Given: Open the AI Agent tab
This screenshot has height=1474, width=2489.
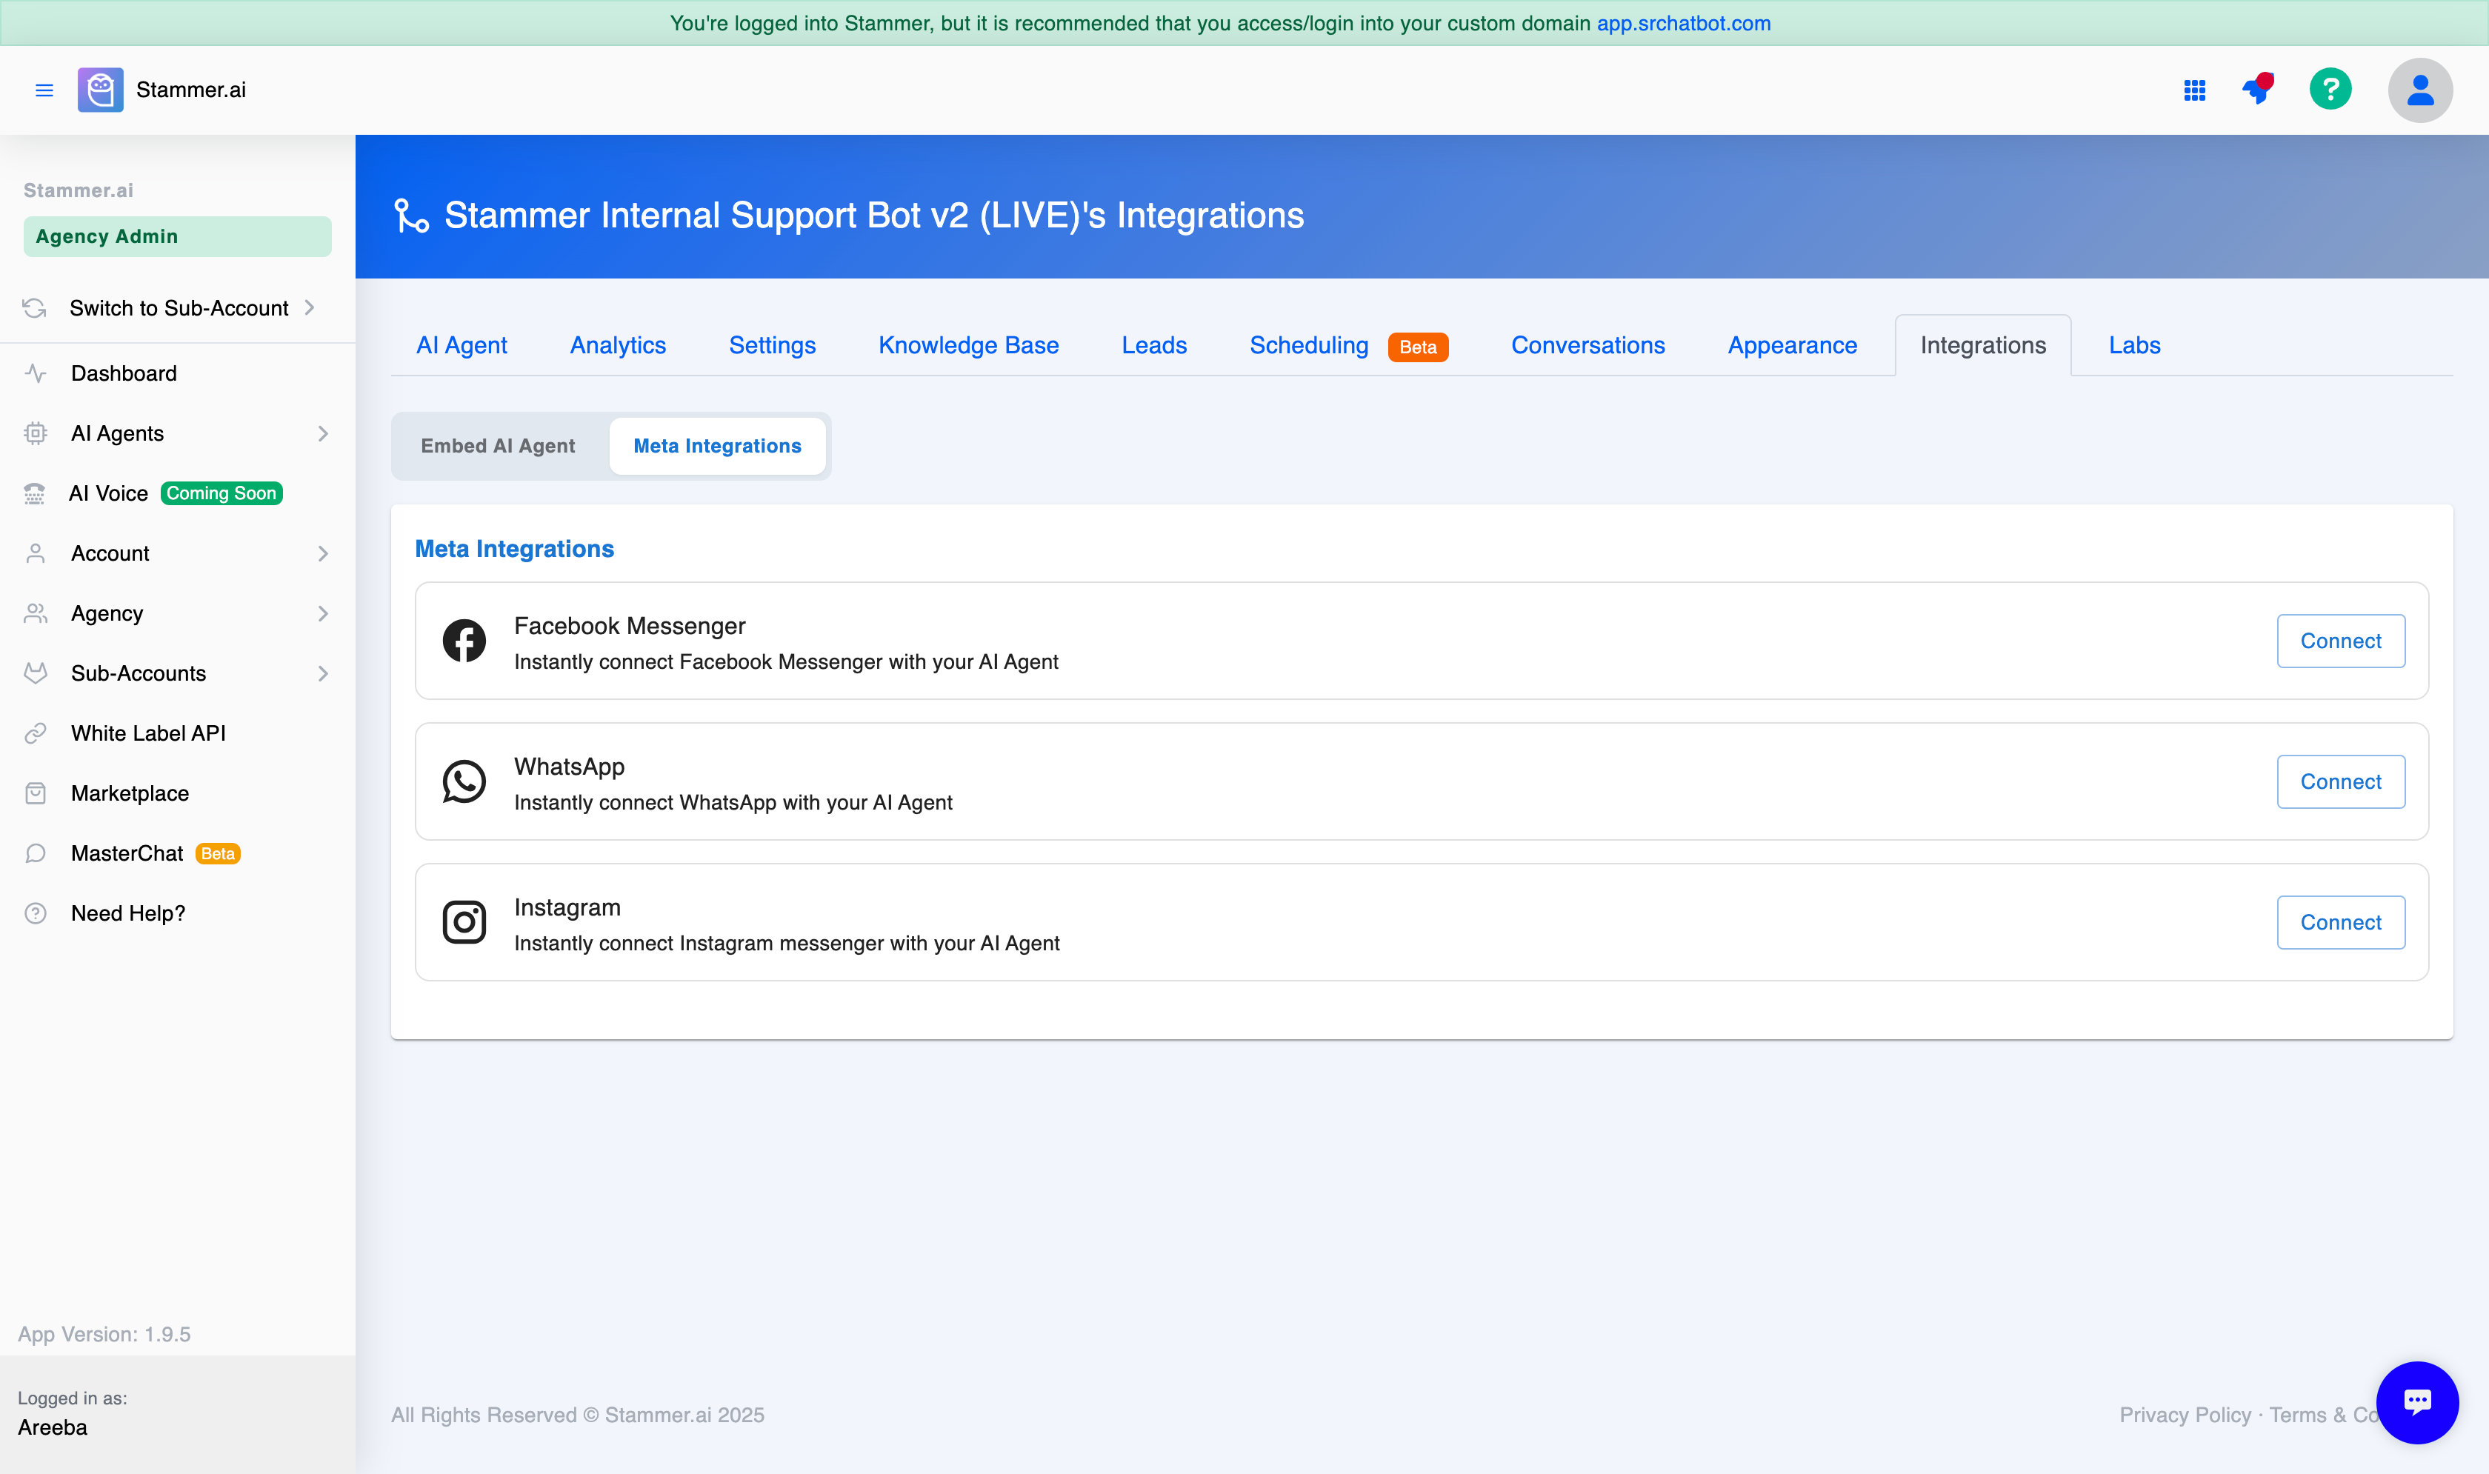Looking at the screenshot, I should (462, 346).
